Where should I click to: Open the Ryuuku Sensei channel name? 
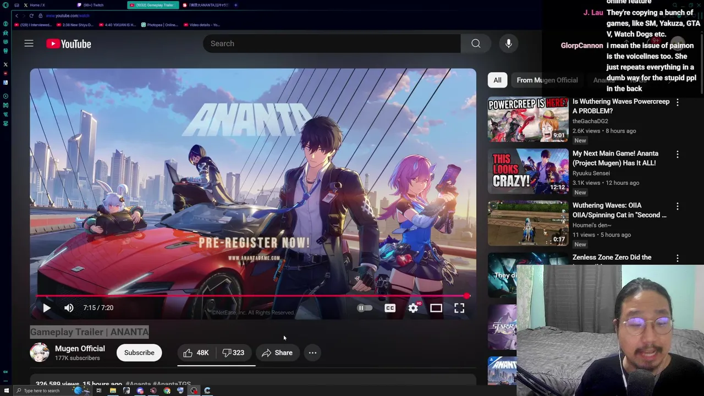(591, 173)
